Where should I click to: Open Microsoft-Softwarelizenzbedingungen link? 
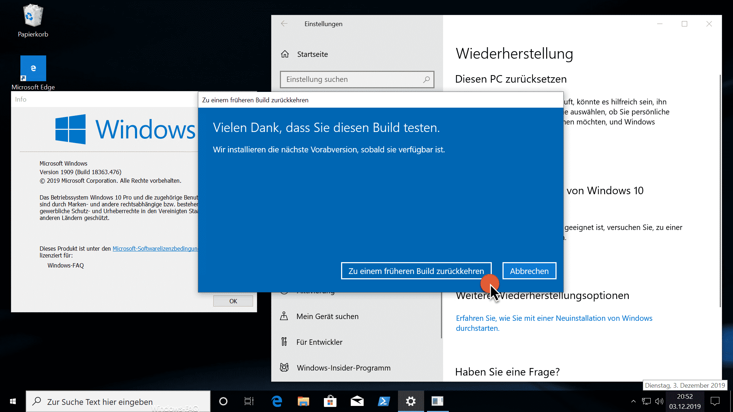[155, 249]
